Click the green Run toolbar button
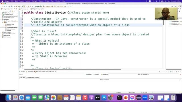Viewport: 182px width, 102px height. [38, 6]
